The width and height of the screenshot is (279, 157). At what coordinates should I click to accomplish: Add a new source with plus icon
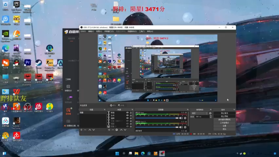click(109, 130)
